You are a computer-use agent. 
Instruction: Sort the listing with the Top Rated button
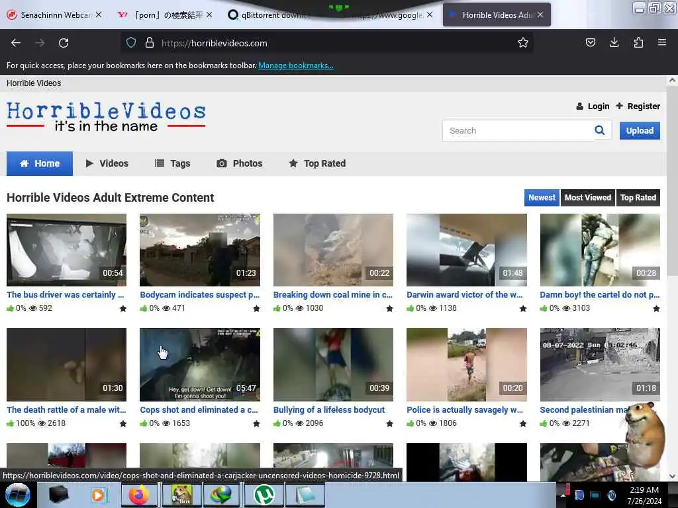coord(638,197)
